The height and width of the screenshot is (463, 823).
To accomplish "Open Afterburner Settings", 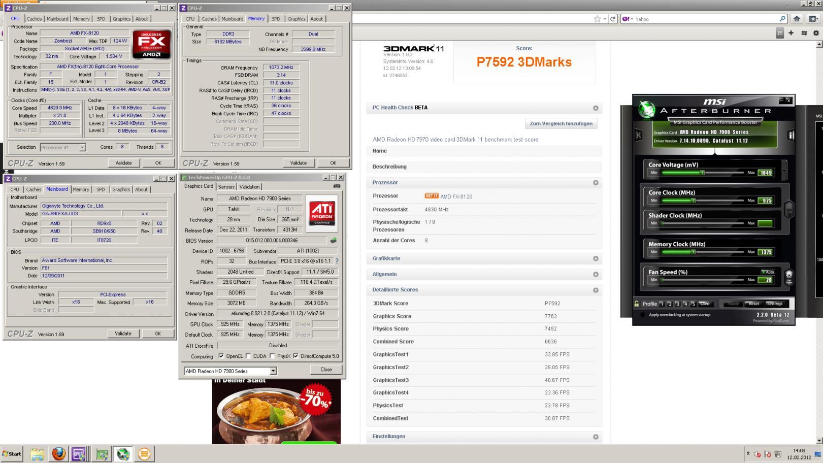I will click(775, 304).
